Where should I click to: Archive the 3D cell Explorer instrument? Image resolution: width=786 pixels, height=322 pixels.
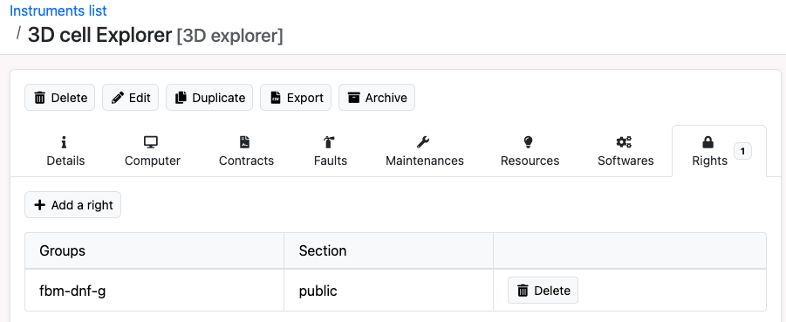click(377, 98)
